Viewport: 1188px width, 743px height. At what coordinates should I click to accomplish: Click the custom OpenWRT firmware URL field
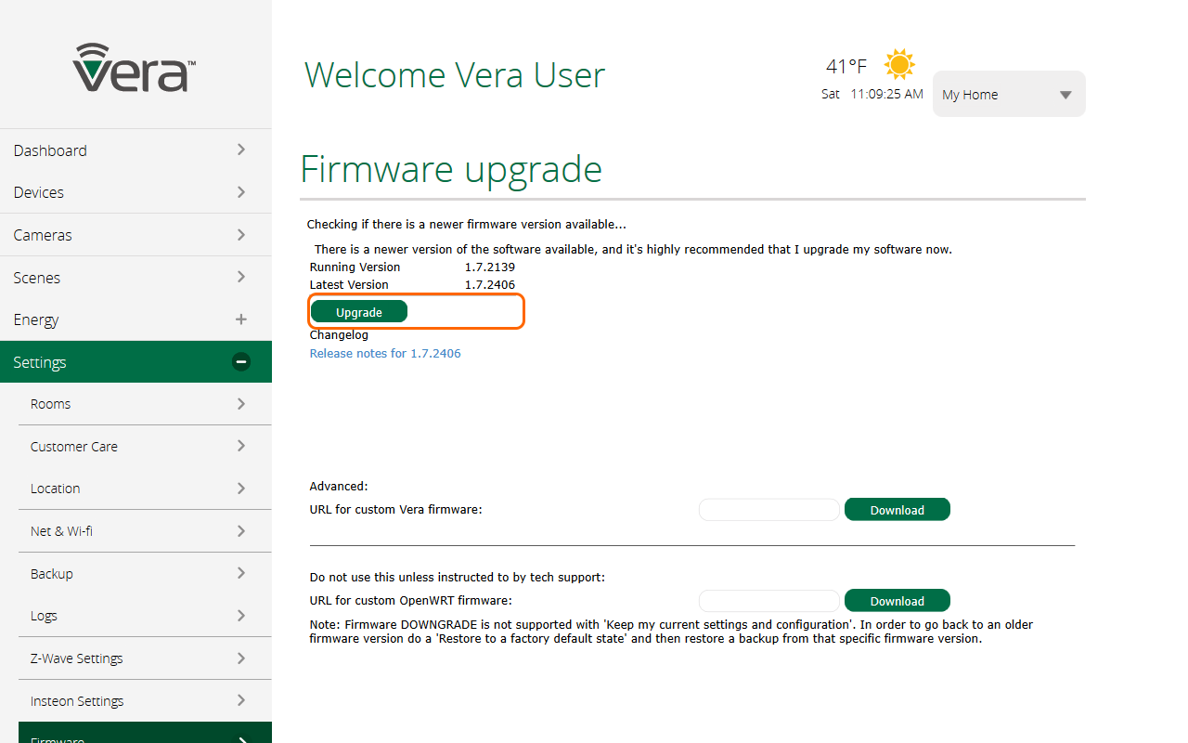(769, 600)
